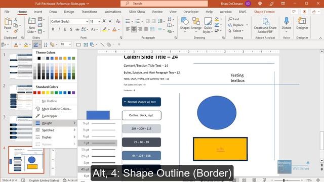The image size is (324, 182).
Task: Open the Home ribbon tab
Action: 22,12
